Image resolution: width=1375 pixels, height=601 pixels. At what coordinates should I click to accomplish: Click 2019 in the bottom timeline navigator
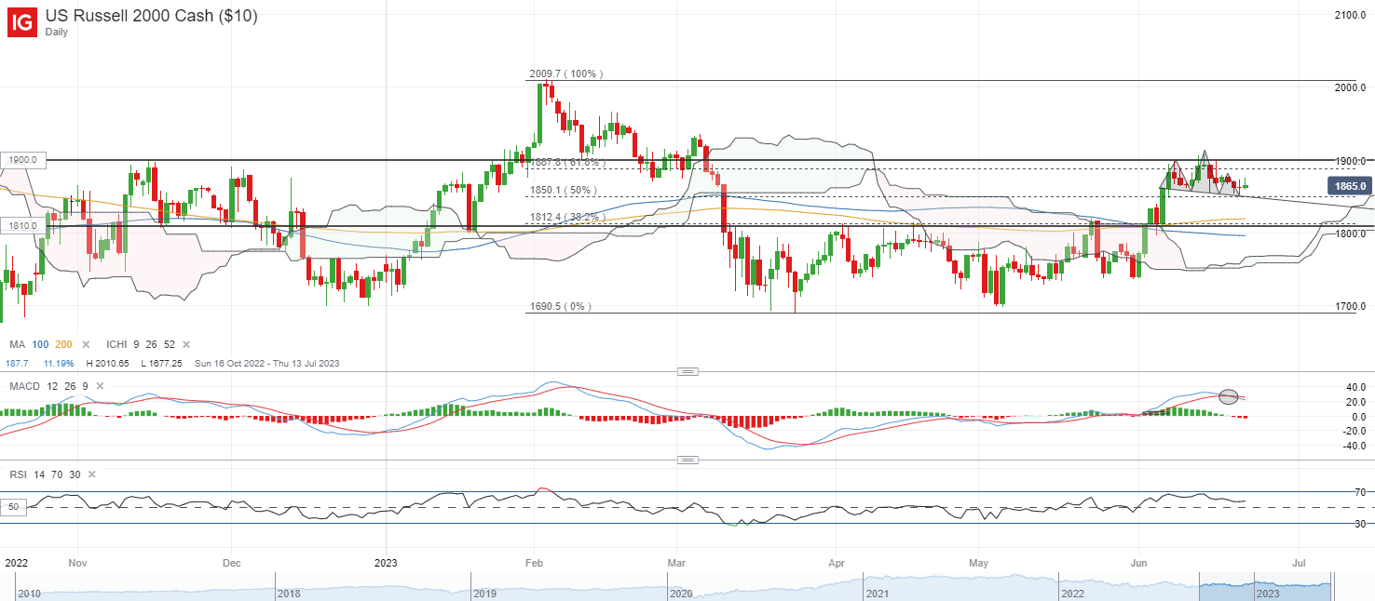pos(483,593)
